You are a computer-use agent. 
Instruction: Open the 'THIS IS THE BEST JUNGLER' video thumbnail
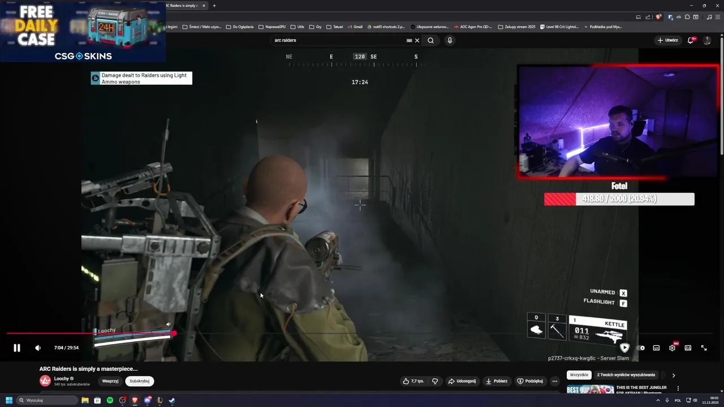tap(591, 389)
